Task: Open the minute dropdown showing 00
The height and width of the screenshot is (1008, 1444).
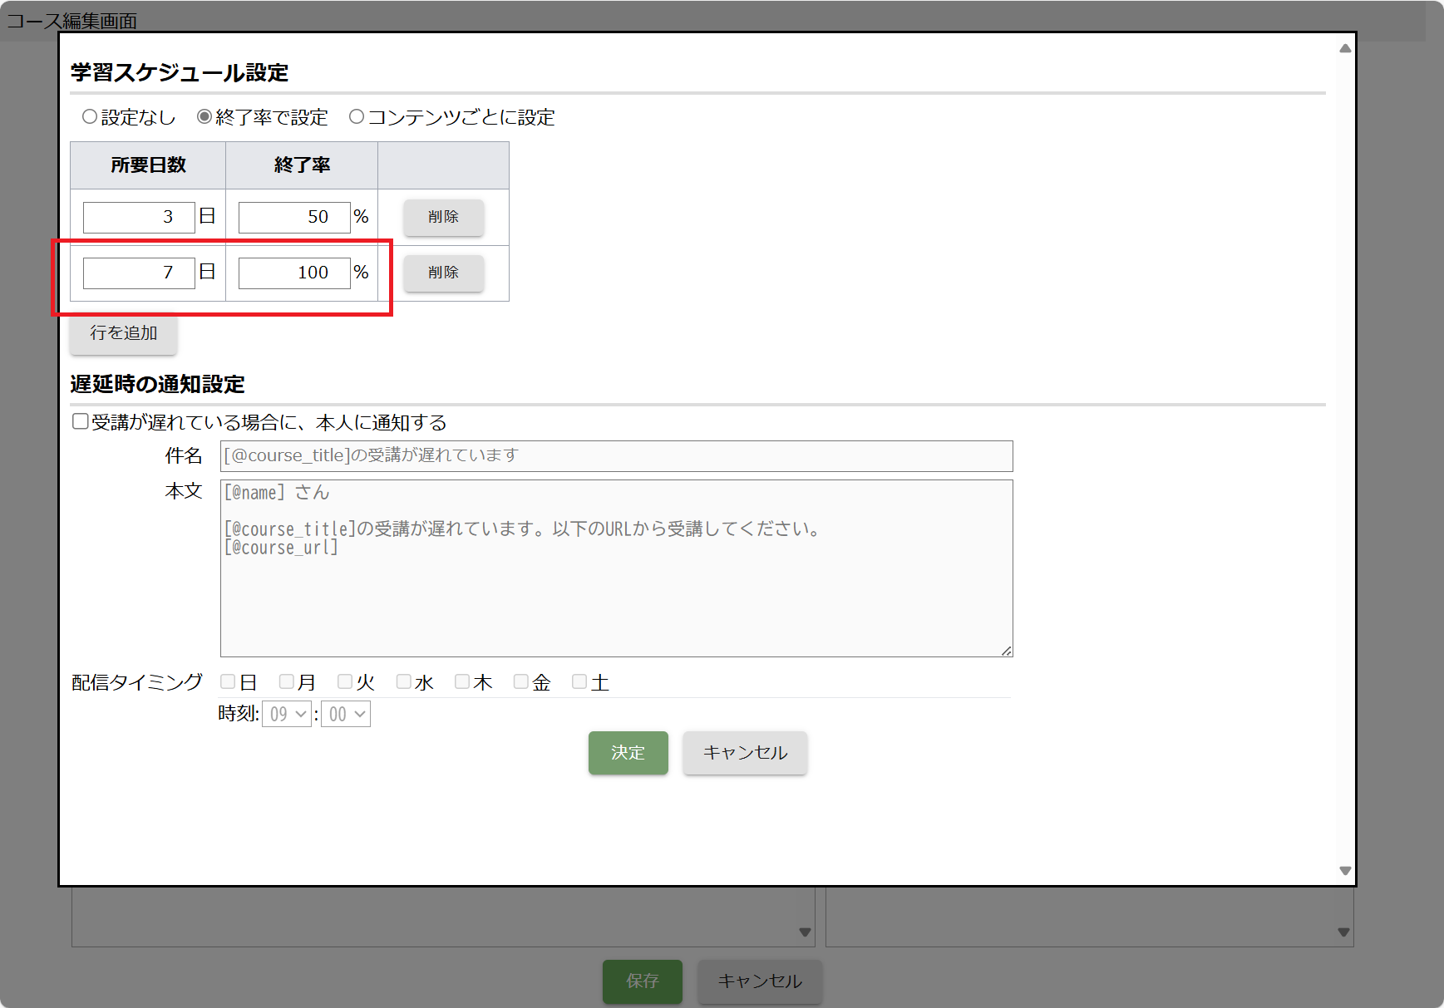Action: click(346, 714)
